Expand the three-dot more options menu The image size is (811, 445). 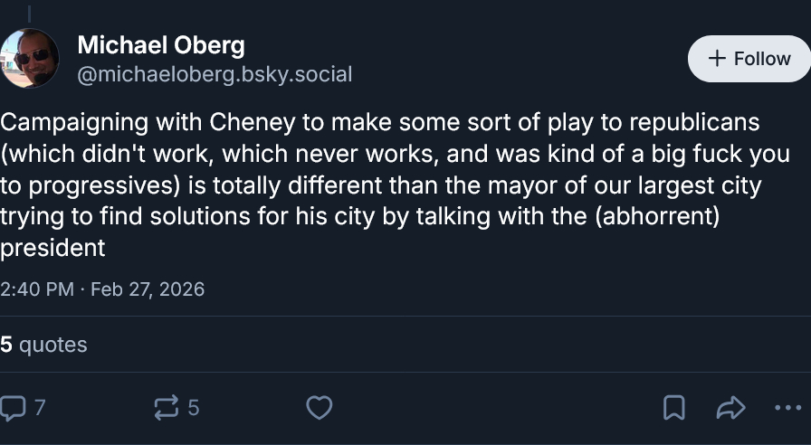tap(787, 408)
